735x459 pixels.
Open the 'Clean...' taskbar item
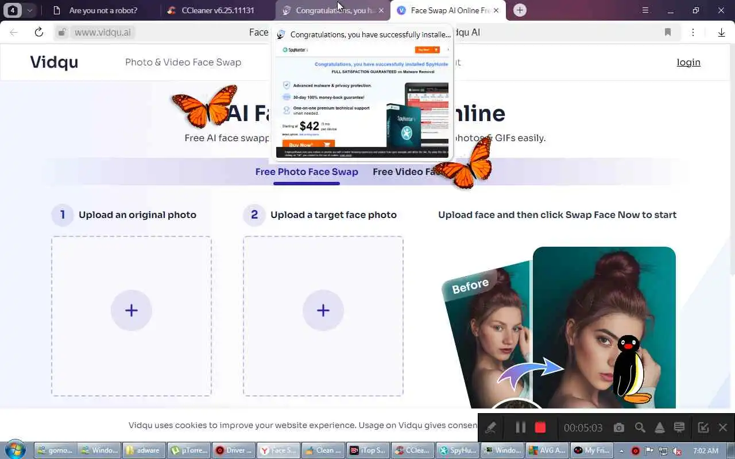[322, 450]
